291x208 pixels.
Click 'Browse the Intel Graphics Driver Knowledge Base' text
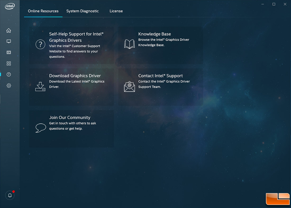pyautogui.click(x=164, y=42)
